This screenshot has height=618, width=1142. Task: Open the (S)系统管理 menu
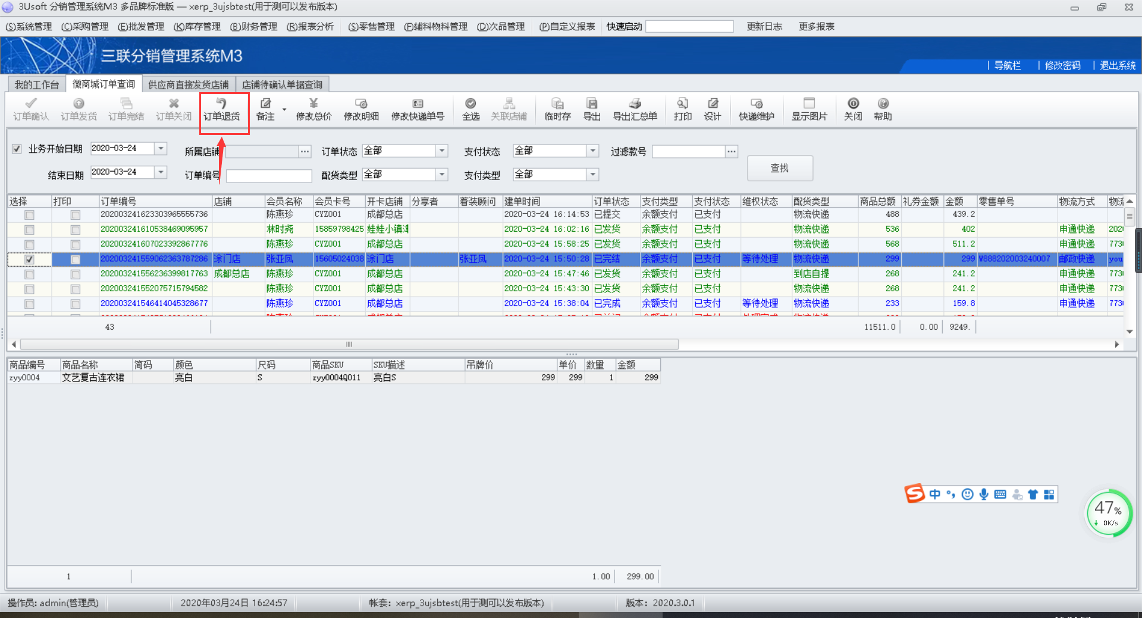coord(29,27)
